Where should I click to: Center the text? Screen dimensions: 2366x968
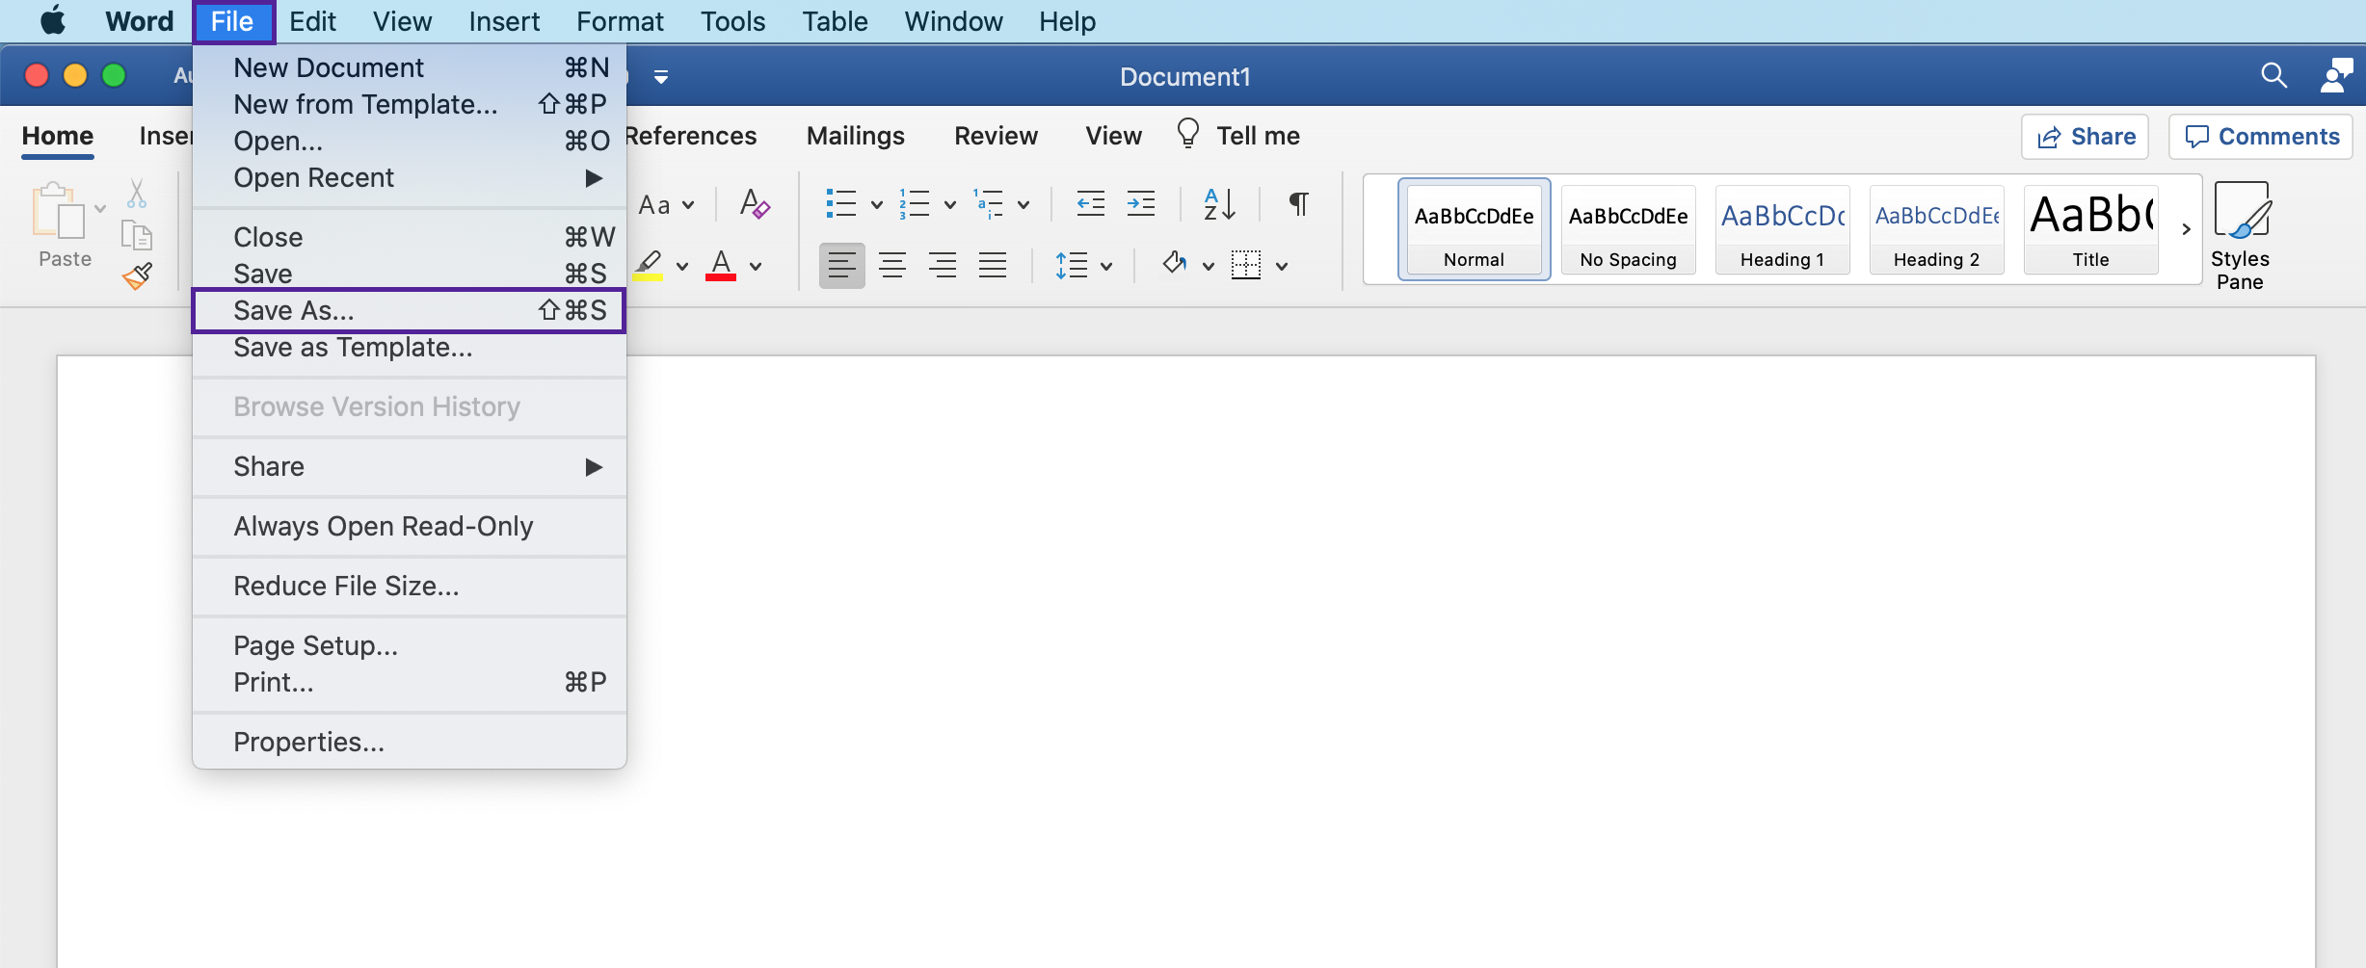tap(892, 265)
